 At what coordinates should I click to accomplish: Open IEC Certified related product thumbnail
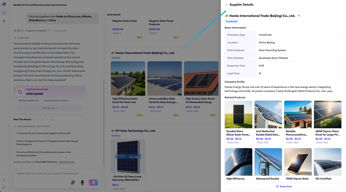pos(328,162)
